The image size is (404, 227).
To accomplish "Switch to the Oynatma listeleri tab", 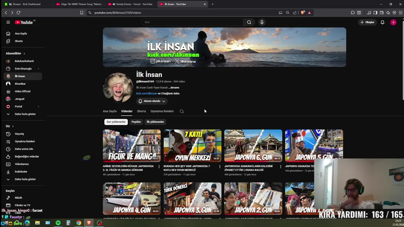I will [162, 111].
